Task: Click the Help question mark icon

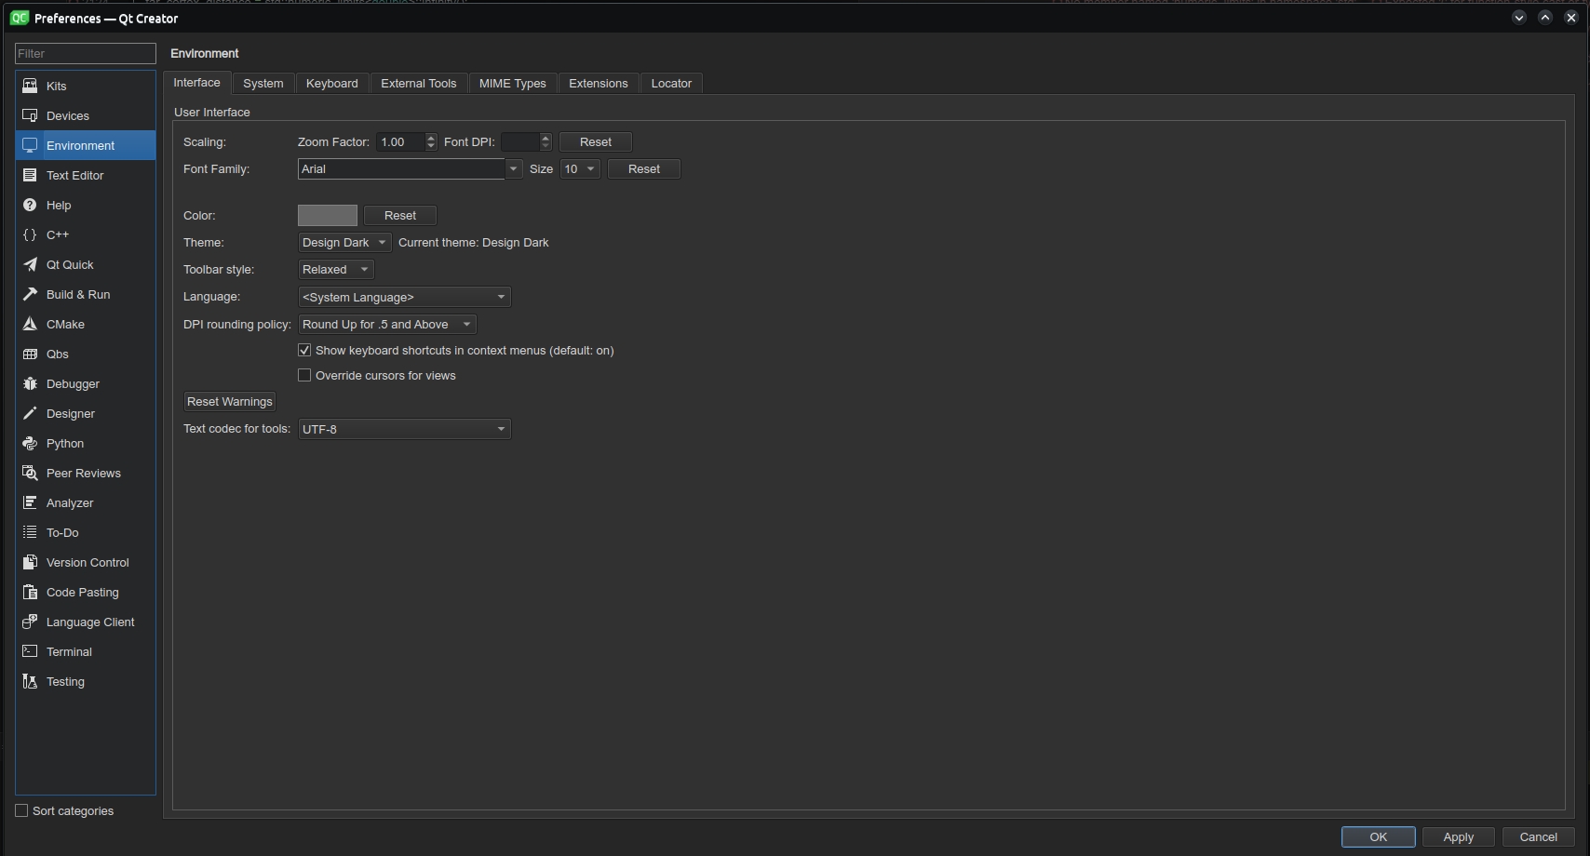Action: (30, 205)
